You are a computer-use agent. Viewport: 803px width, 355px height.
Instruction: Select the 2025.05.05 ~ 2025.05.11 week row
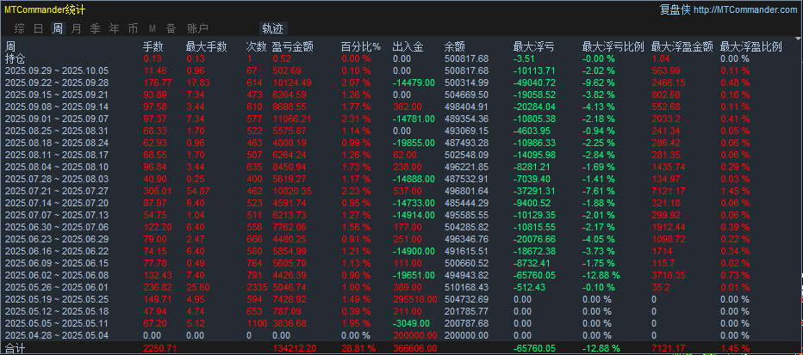point(401,323)
